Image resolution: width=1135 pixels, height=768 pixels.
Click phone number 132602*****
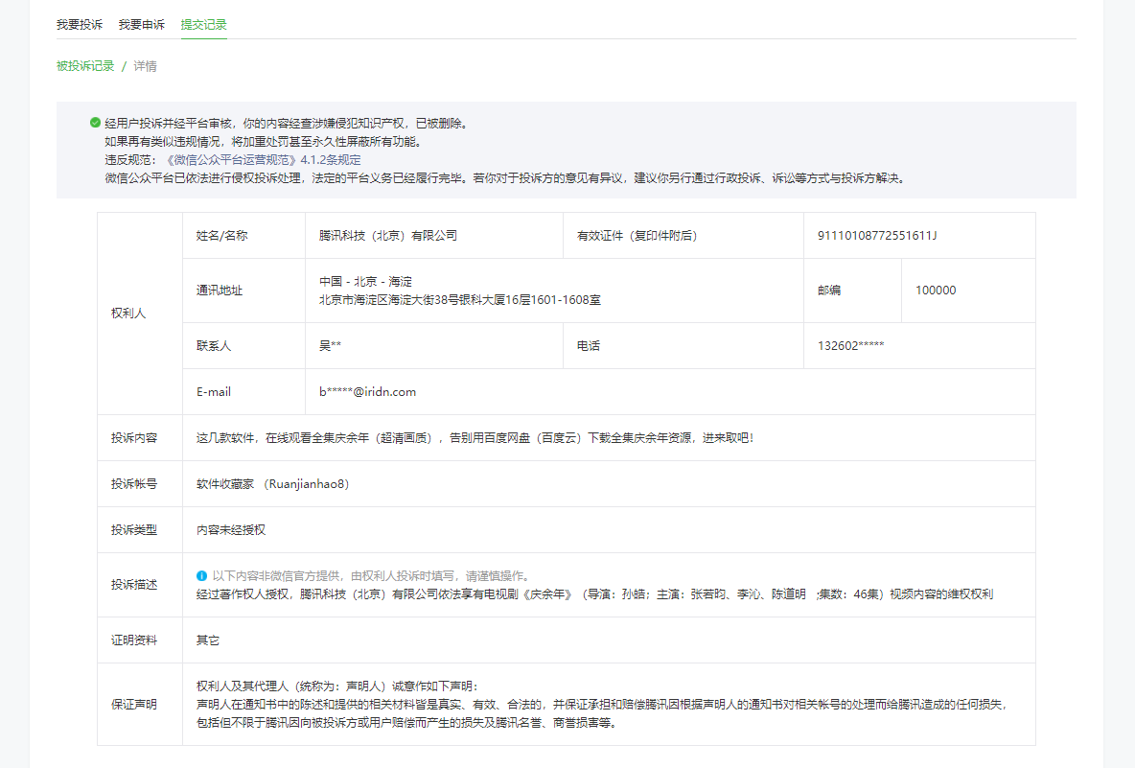850,345
